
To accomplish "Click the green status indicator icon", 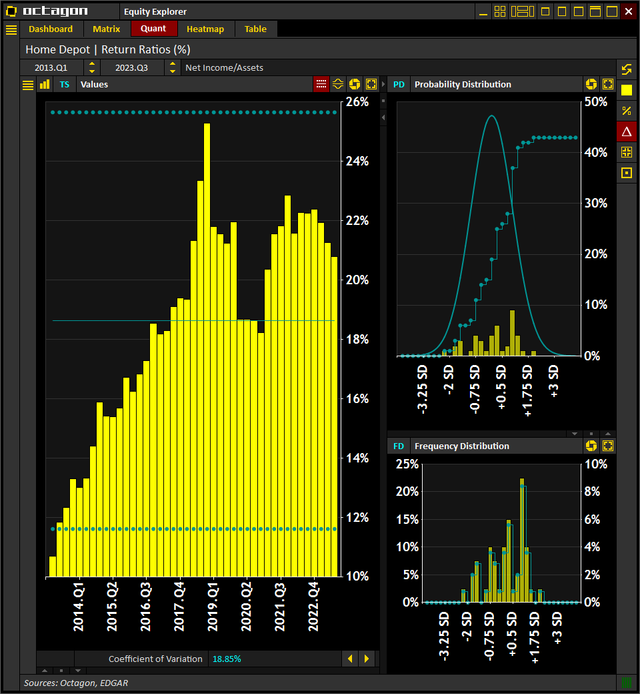I will [x=627, y=683].
